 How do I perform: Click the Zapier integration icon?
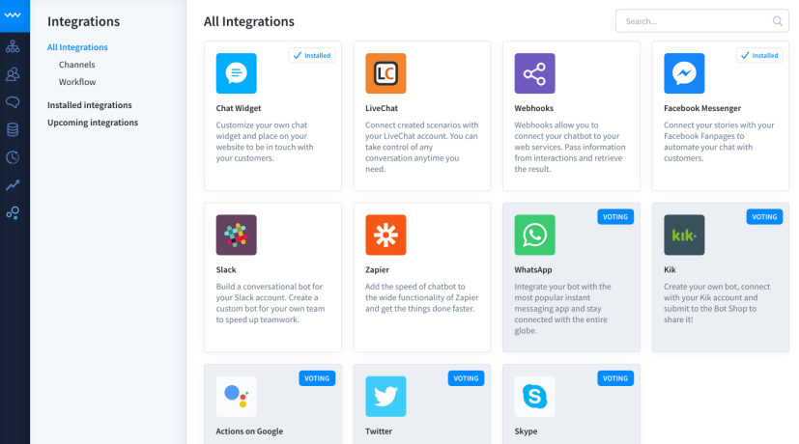click(385, 235)
